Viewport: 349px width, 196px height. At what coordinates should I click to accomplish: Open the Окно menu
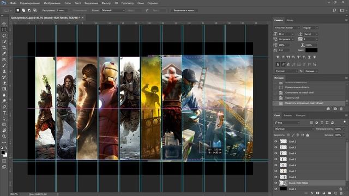(141, 3)
